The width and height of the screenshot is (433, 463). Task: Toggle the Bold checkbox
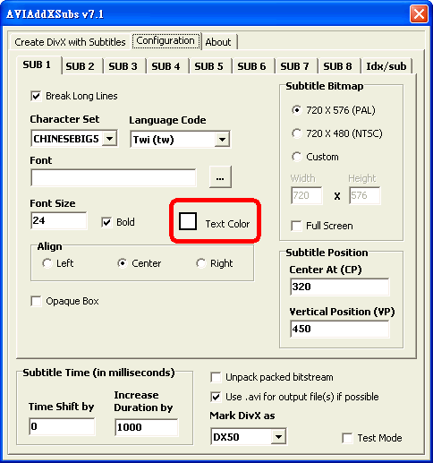106,222
